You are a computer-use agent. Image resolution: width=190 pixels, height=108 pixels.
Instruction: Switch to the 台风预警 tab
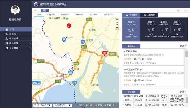(x=149, y=15)
